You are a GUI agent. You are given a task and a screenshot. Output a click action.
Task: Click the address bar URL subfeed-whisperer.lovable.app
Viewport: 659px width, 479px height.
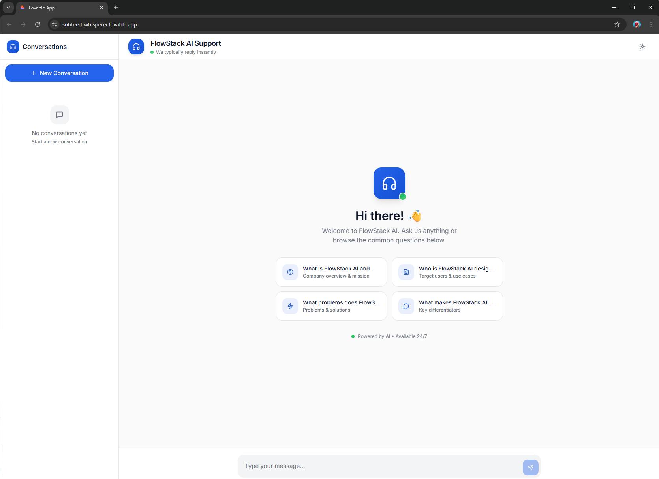pos(100,24)
